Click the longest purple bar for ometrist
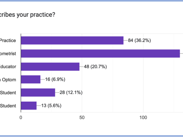 (x=100, y=54)
